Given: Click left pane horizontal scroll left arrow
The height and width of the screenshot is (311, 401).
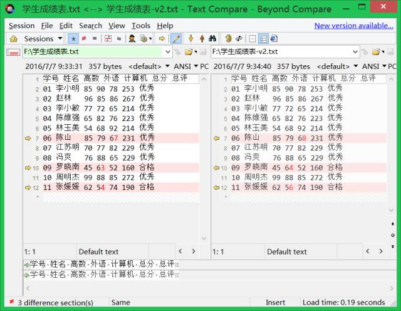Looking at the screenshot, I should point(180,251).
